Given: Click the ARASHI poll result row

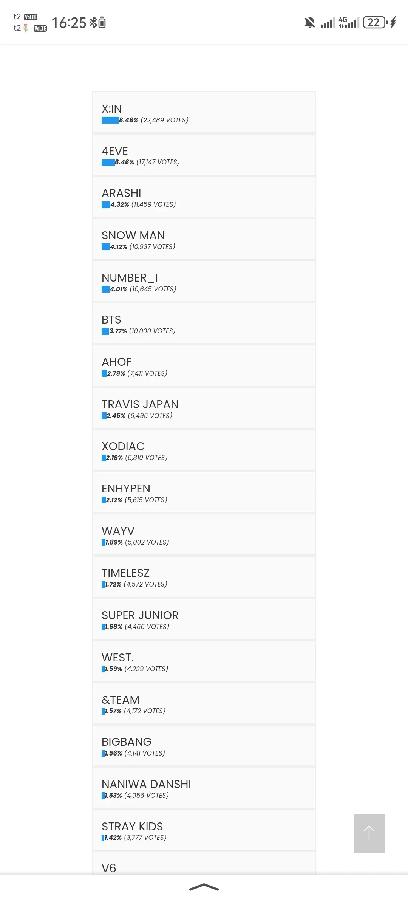Looking at the screenshot, I should point(204,197).
